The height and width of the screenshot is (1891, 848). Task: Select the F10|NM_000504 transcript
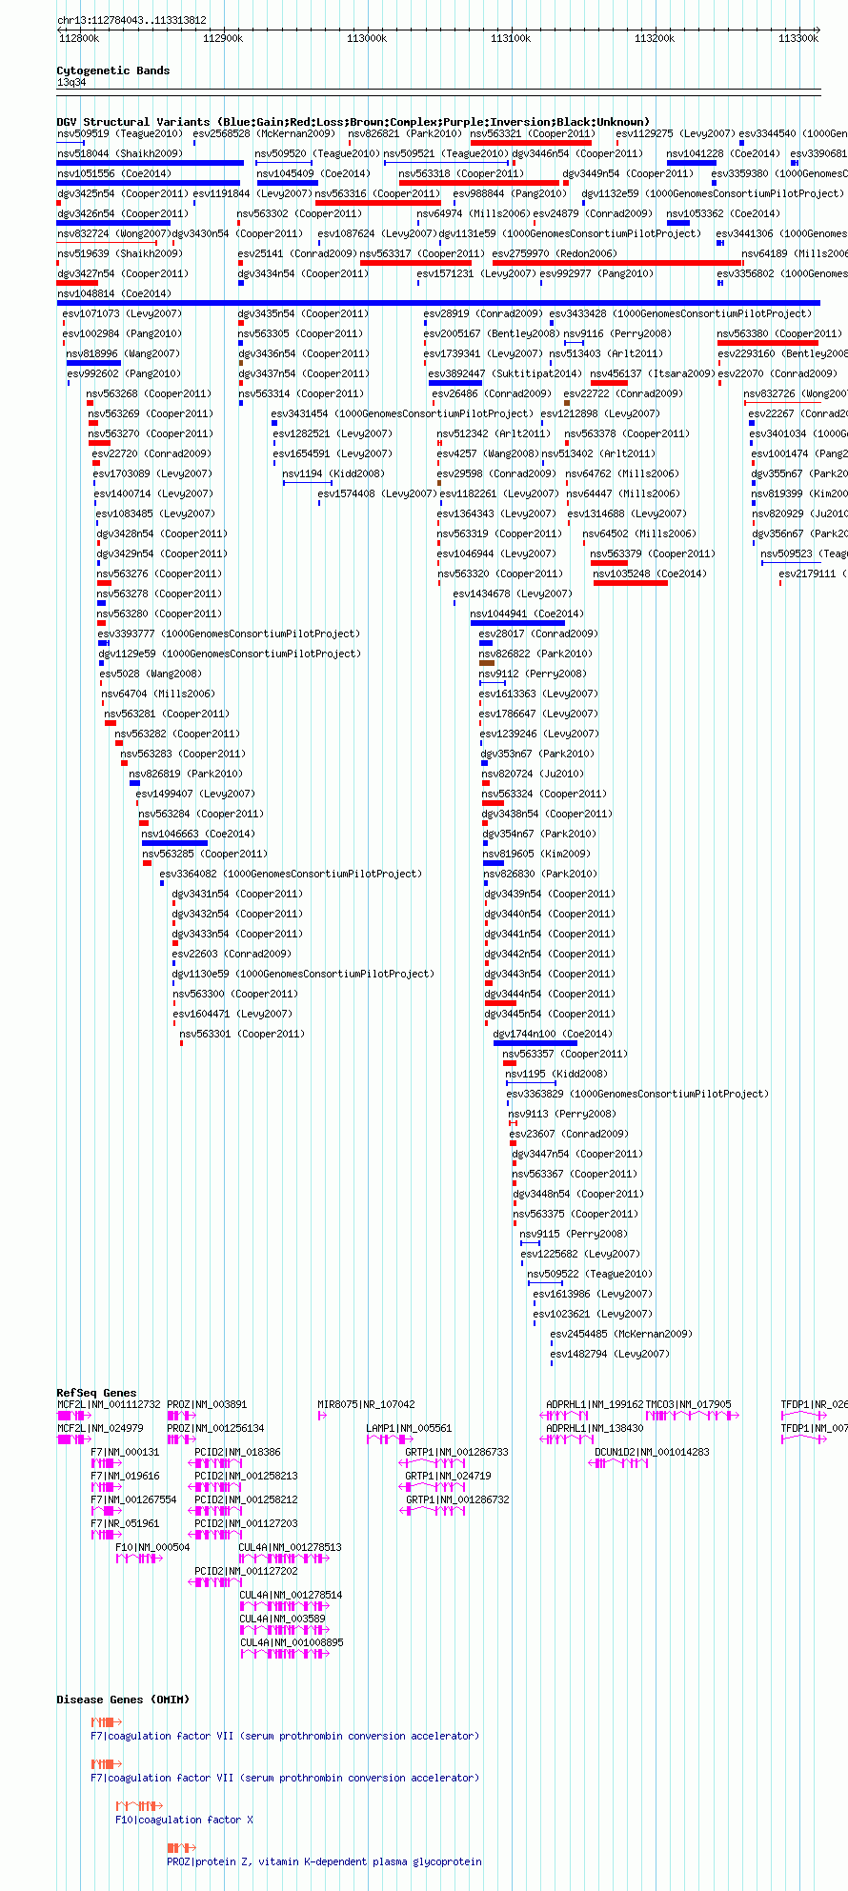pos(153,1547)
